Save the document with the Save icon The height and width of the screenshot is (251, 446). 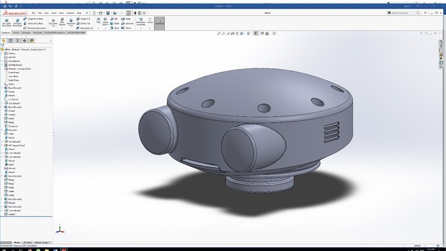108,13
